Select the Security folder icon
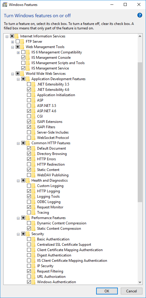 (28, 234)
